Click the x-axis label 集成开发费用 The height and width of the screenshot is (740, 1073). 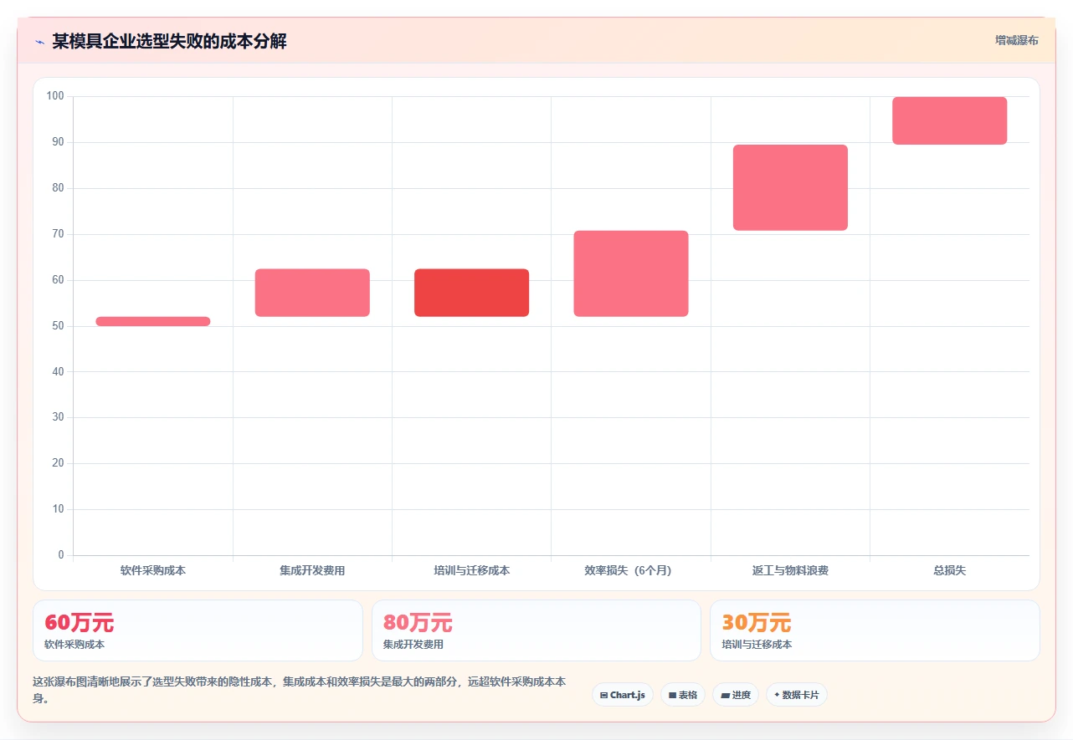point(312,570)
